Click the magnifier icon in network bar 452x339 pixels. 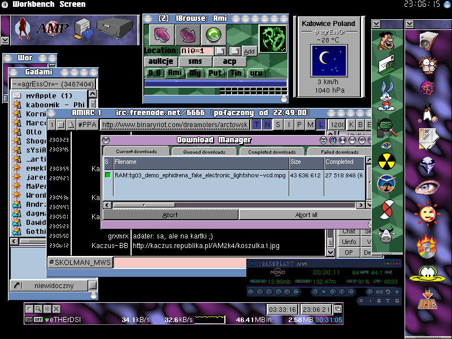point(38,309)
